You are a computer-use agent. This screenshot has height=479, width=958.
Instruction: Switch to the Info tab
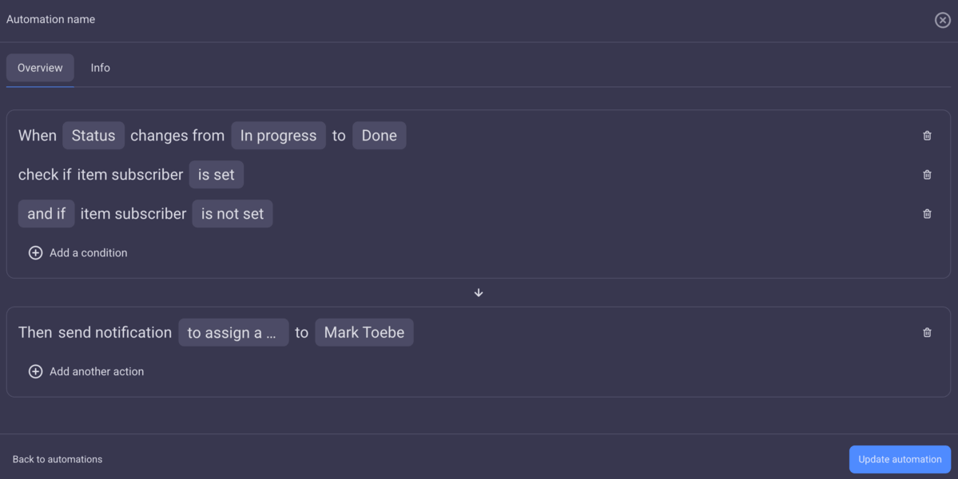[x=100, y=68]
